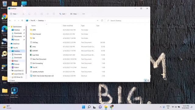
Task: Select the New Text Document file
Action: (x=68, y=59)
